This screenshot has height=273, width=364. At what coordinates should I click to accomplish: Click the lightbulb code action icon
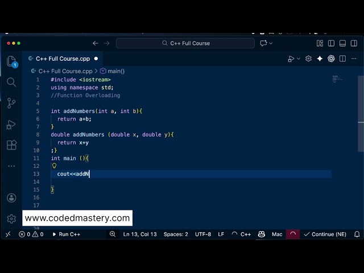[55, 166]
